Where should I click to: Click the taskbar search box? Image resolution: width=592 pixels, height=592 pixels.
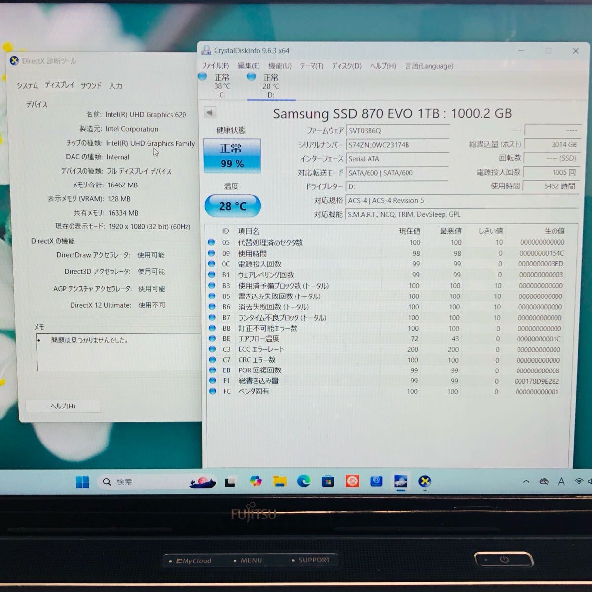coord(158,482)
